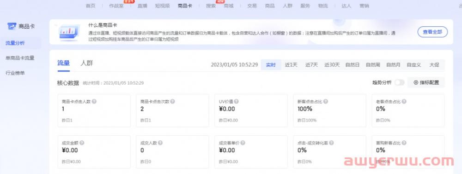Open help icon beside 首购新客占比
The width and height of the screenshot is (462, 174).
(404, 143)
